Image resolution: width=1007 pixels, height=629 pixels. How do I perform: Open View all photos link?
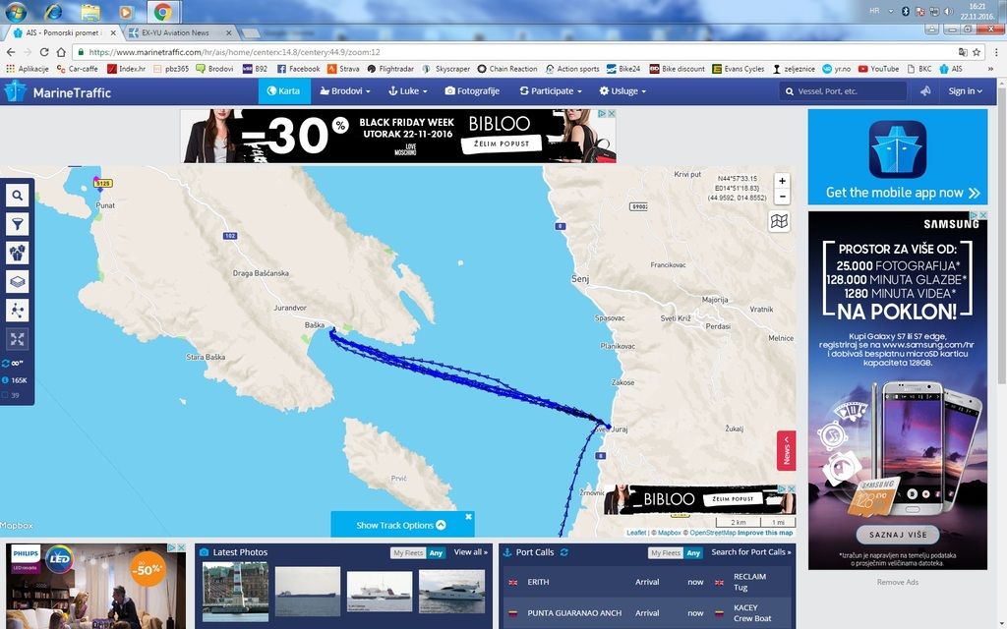tap(471, 552)
